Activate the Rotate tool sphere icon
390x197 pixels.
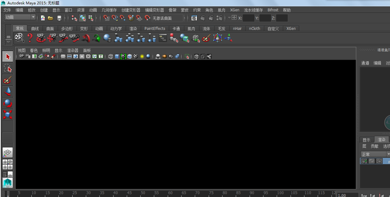tap(8, 103)
